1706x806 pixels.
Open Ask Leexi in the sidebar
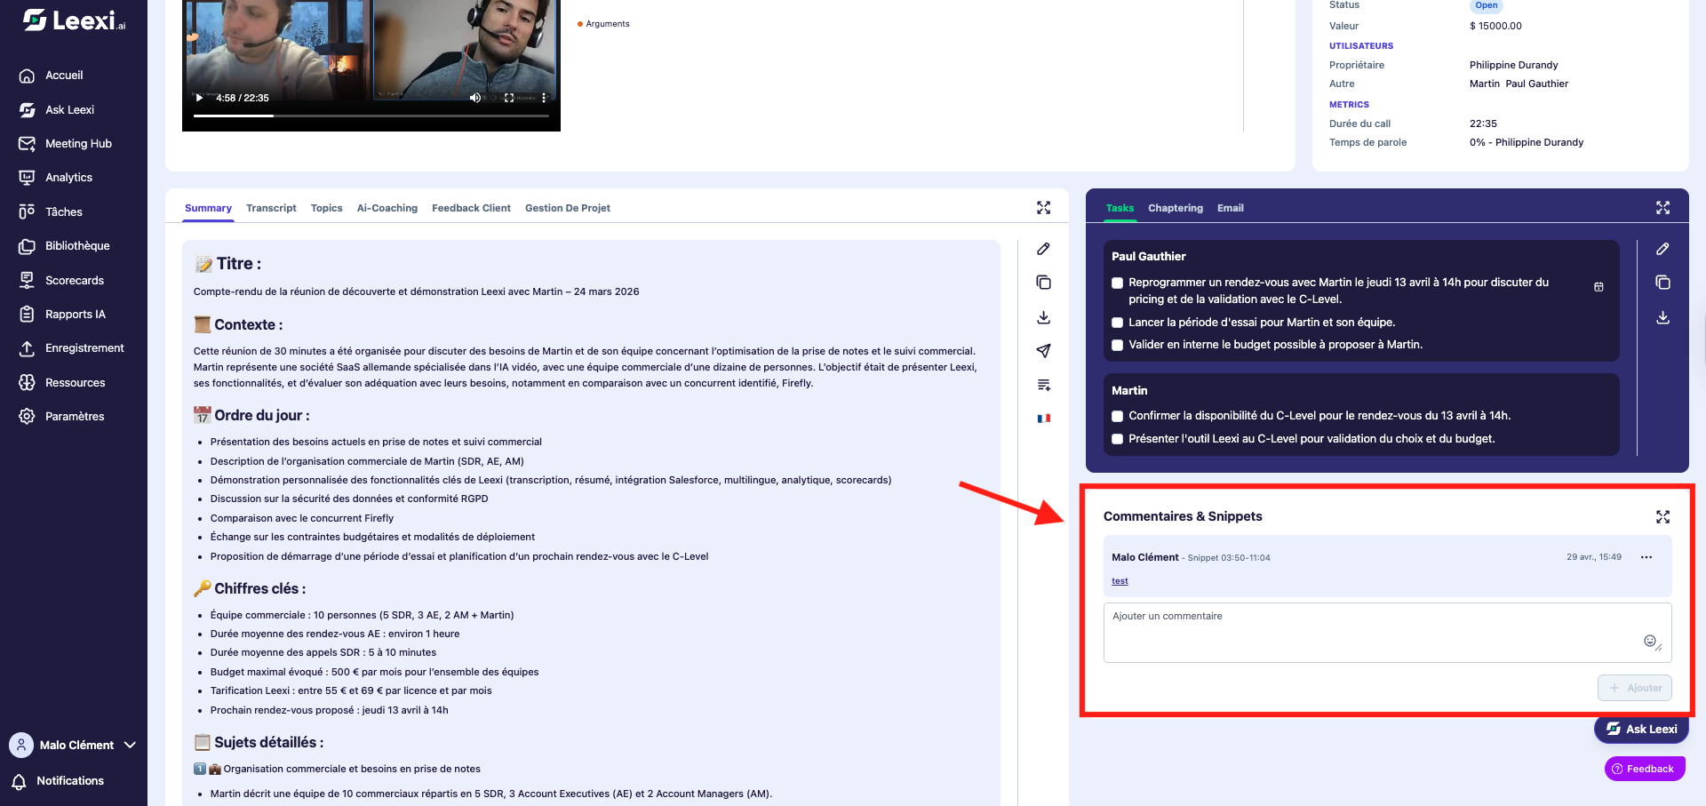click(x=69, y=109)
